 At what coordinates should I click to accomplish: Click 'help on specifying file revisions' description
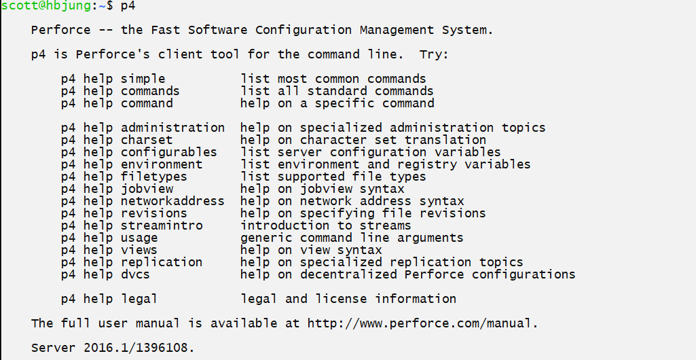363,213
